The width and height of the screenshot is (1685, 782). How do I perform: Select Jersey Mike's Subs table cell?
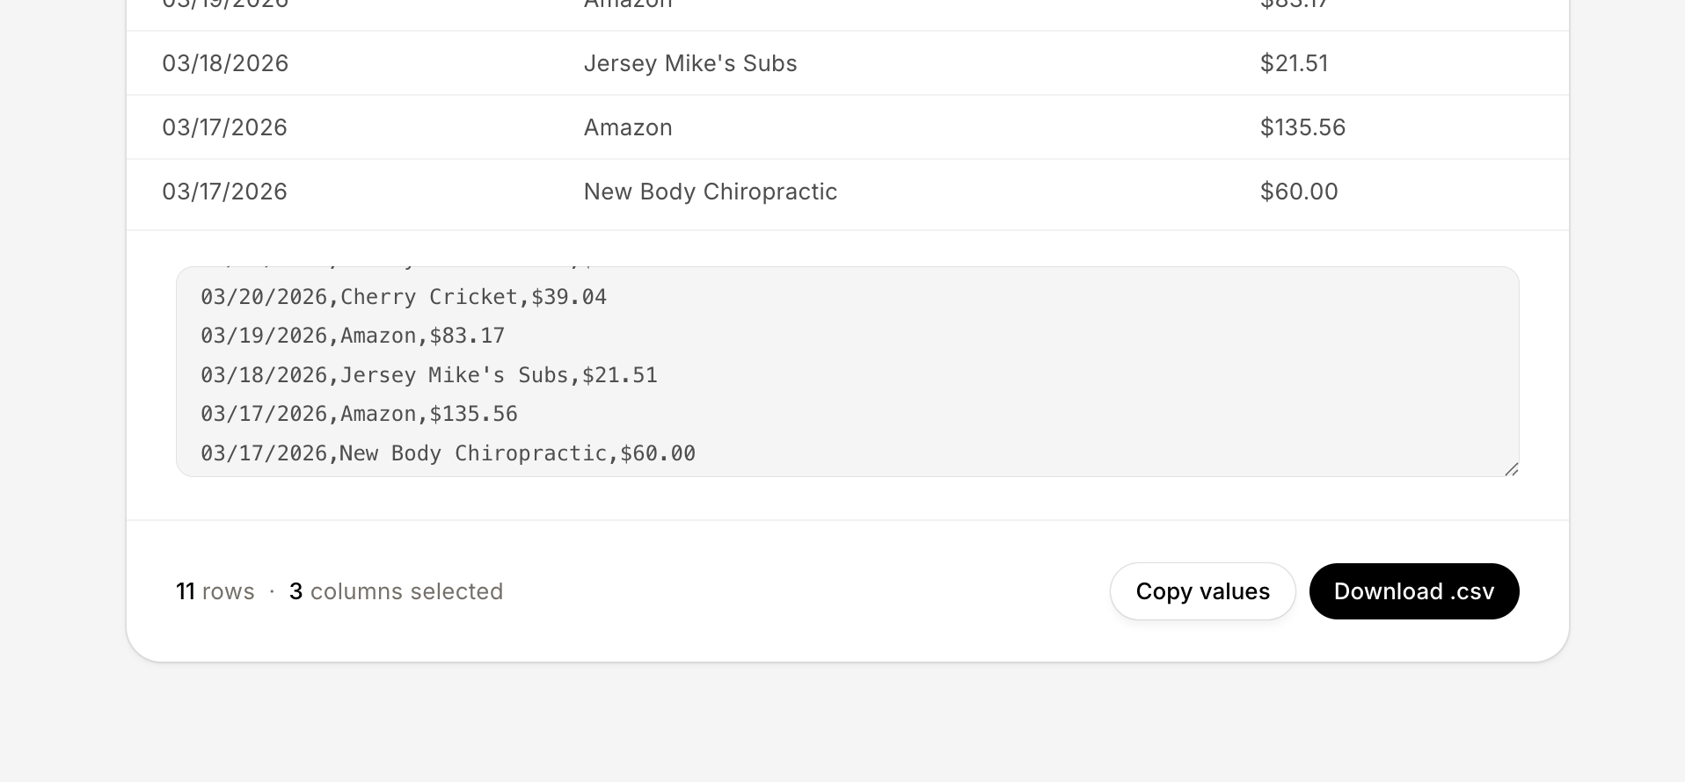690,63
